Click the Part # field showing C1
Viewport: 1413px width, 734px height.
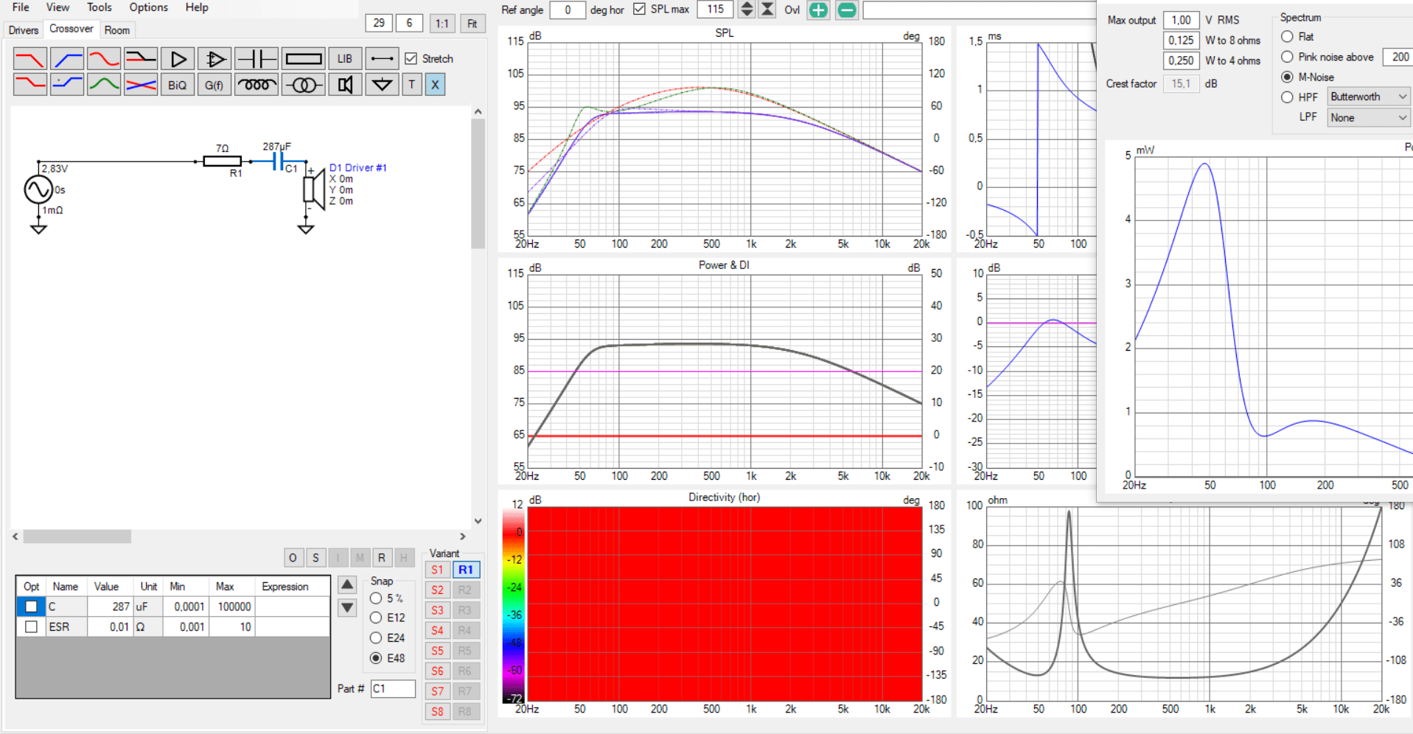click(393, 688)
